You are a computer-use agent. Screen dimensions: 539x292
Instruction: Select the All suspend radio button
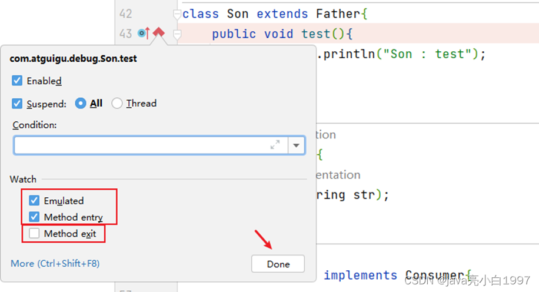(x=81, y=103)
